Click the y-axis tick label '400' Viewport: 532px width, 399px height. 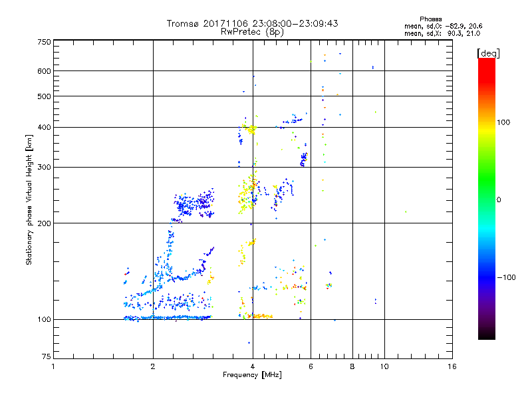click(x=44, y=128)
